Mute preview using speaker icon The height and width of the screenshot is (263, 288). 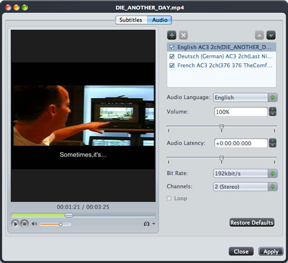34,224
